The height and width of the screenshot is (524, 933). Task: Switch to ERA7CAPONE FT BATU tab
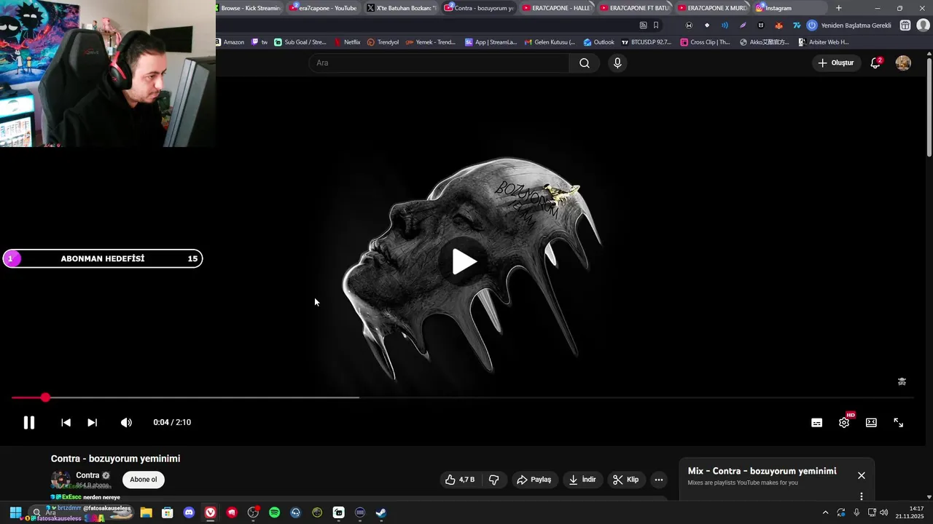633,8
